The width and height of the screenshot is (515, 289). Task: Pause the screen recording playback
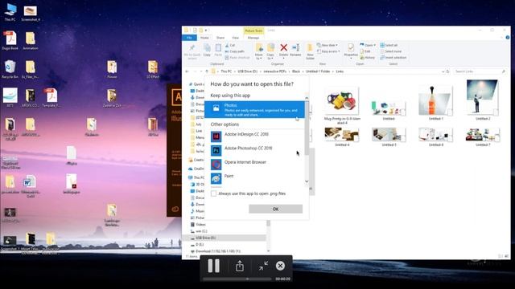[x=214, y=266]
